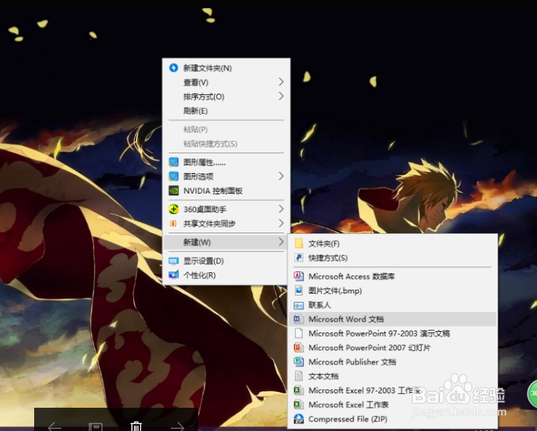Create new 快捷方式(S) from submenu
Viewport: 537px width, 431px height.
[392, 258]
